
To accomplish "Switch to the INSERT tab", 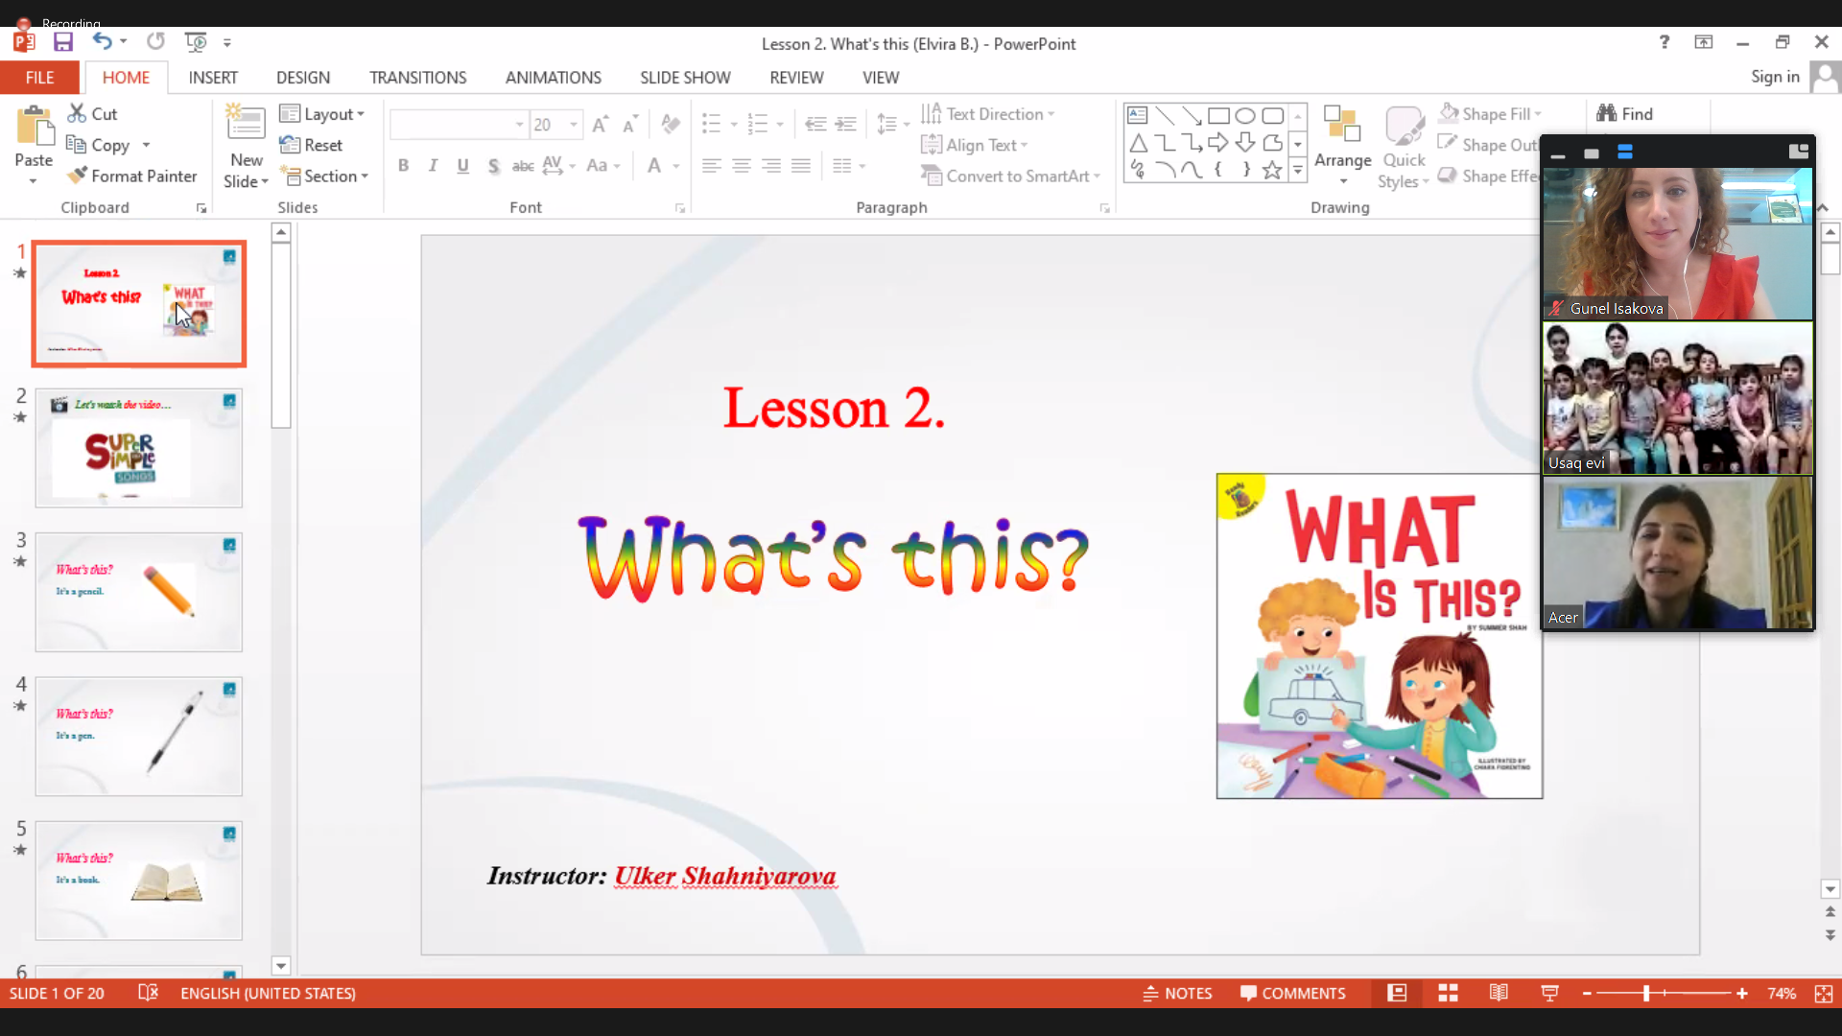I will click(213, 78).
